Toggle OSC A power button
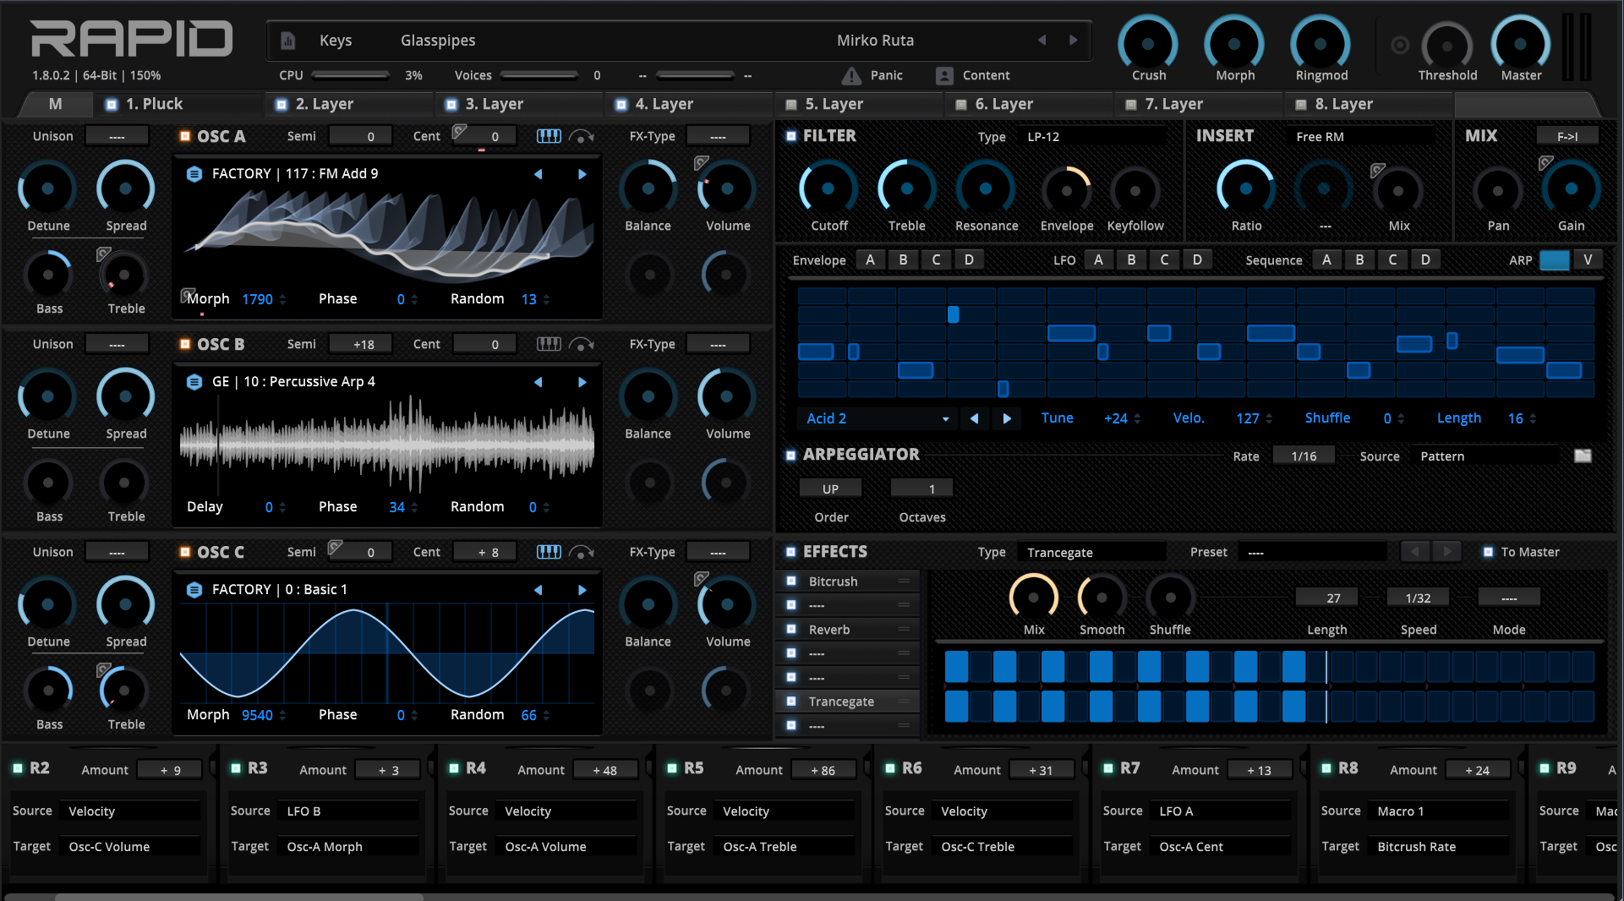The width and height of the screenshot is (1624, 901). pyautogui.click(x=185, y=136)
